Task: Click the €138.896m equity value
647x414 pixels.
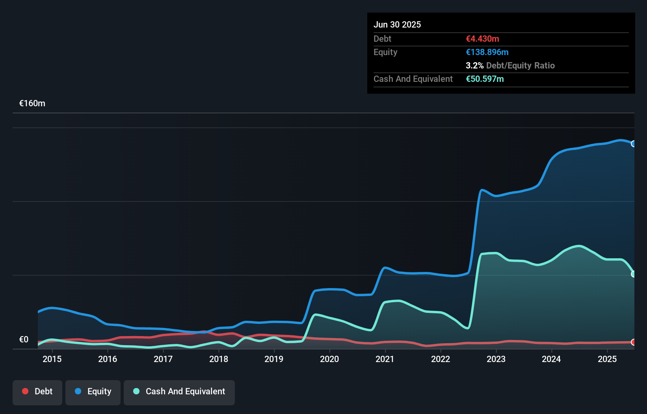Action: click(x=487, y=52)
